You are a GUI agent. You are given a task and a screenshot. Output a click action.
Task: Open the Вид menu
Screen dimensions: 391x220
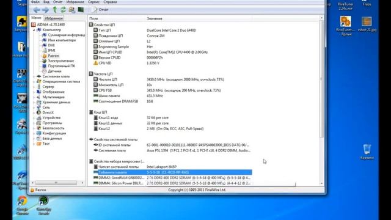[x=46, y=2]
